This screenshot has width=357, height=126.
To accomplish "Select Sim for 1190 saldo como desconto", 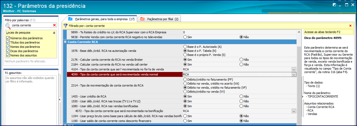I will pyautogui.click(x=185, y=121).
